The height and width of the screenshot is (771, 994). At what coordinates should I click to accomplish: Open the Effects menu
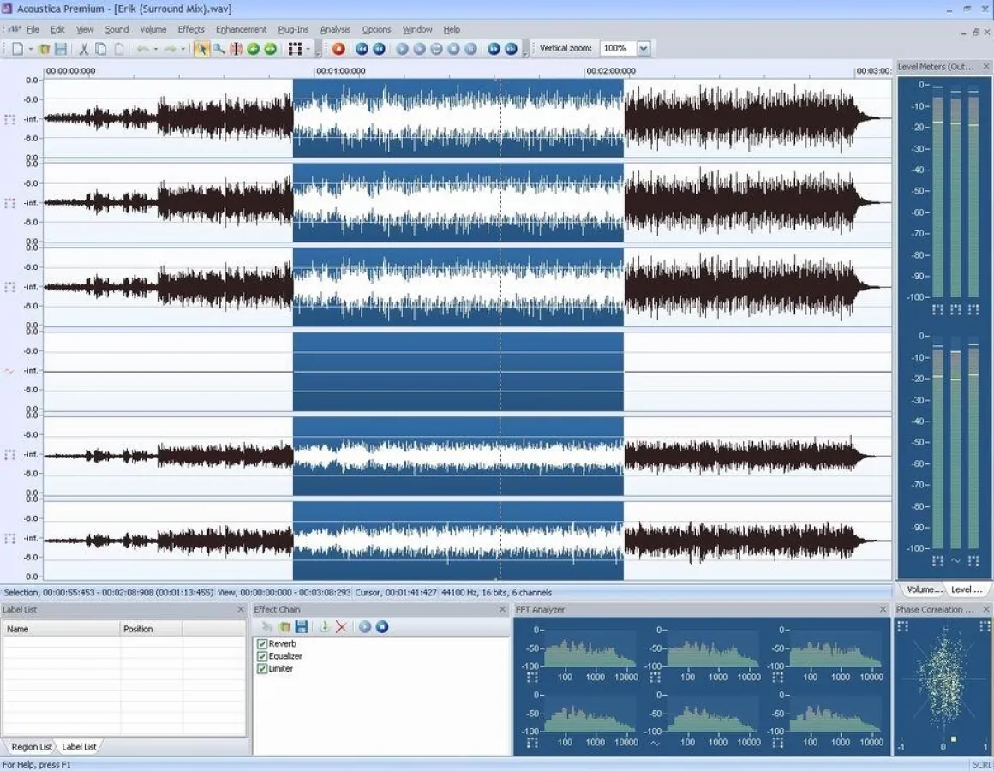(x=190, y=28)
